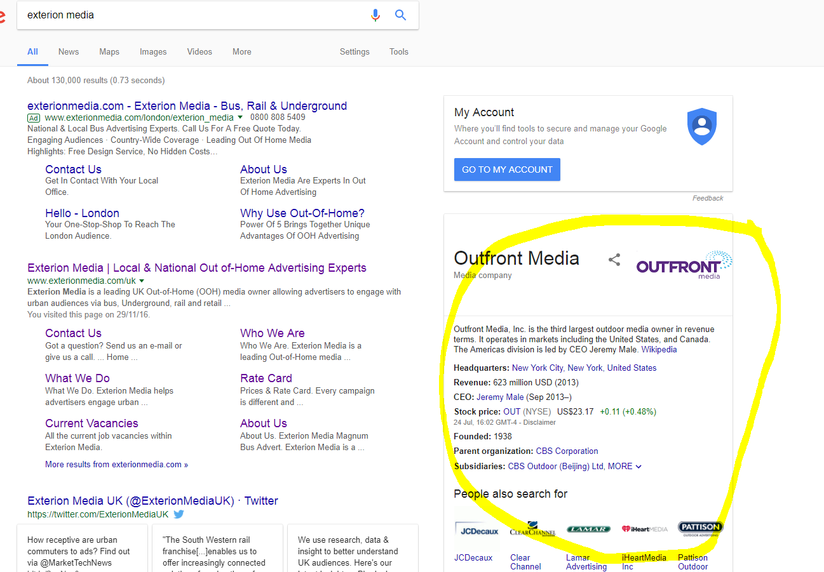The height and width of the screenshot is (572, 824).
Task: Click the Wikipedia link in the description
Action: (659, 350)
